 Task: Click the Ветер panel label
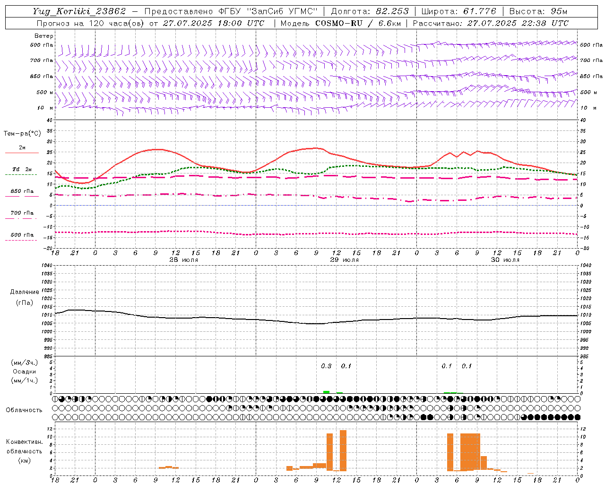click(x=44, y=36)
